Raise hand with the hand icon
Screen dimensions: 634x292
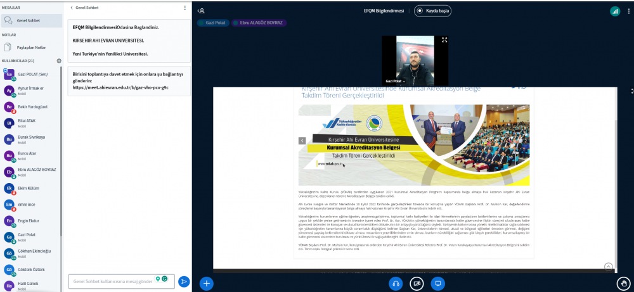click(623, 284)
